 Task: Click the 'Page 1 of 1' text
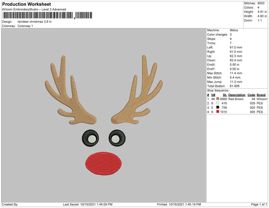click(259, 204)
